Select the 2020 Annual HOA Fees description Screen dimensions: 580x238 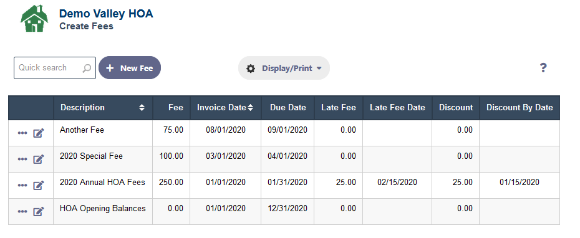[x=102, y=182]
